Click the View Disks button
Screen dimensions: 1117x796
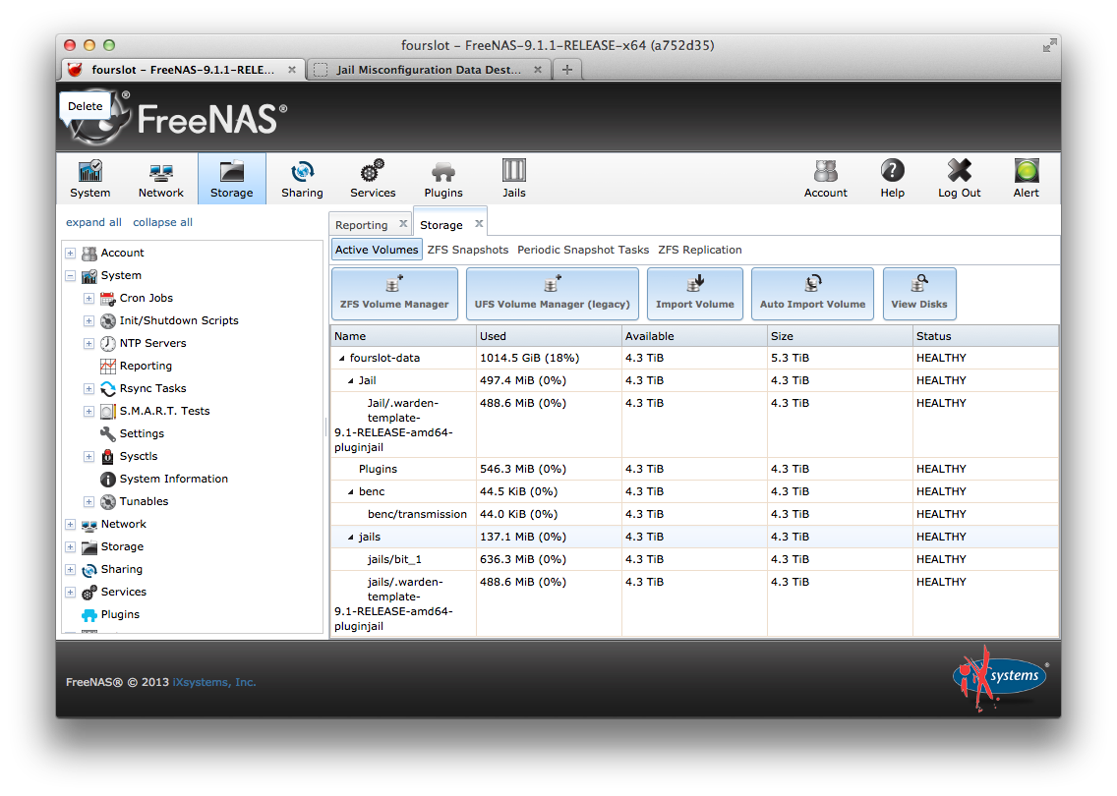click(919, 293)
